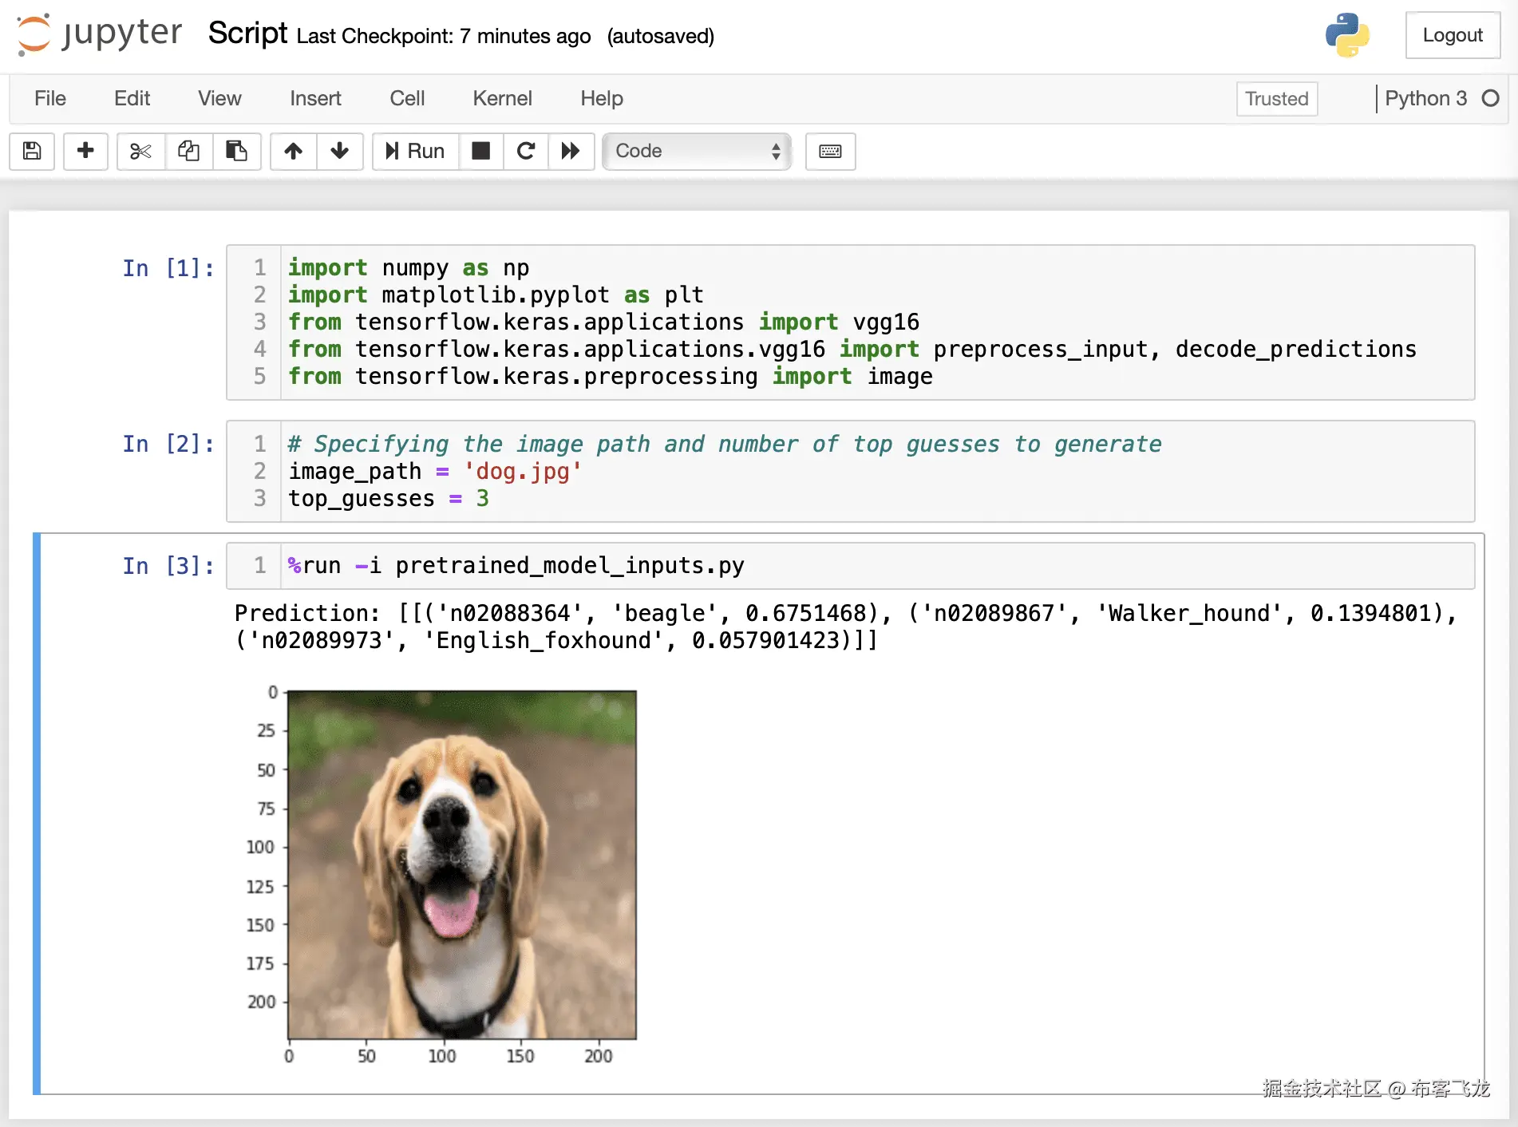
Task: Click the kernel idle indicator circle
Action: 1490,98
